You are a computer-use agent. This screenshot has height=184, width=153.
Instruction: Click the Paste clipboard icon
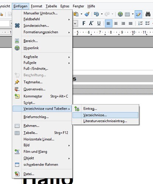coord(76,14)
